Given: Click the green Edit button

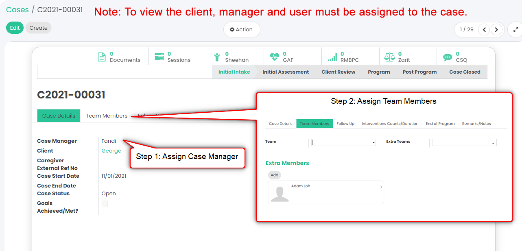Looking at the screenshot, I should (x=15, y=28).
